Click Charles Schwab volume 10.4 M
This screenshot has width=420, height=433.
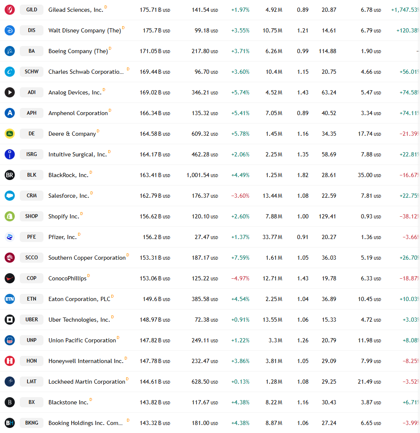[x=274, y=72]
